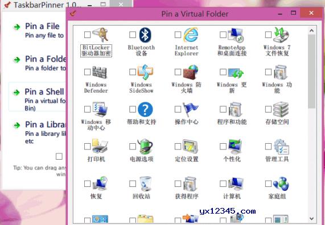The image size is (325, 225).
Task: Click the vertical scrollbar thumb
Action: click(x=311, y=72)
